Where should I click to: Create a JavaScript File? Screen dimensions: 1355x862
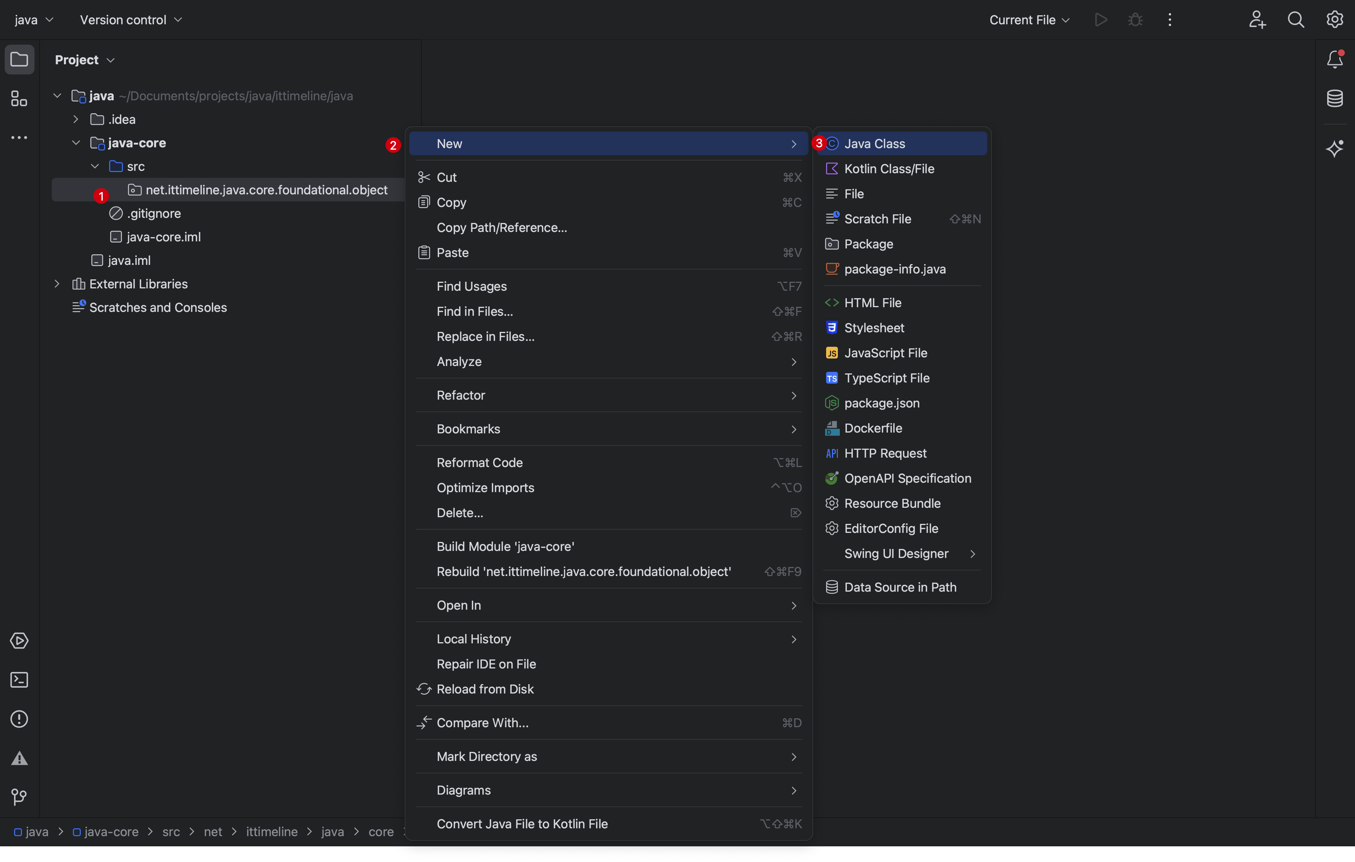(x=902, y=353)
